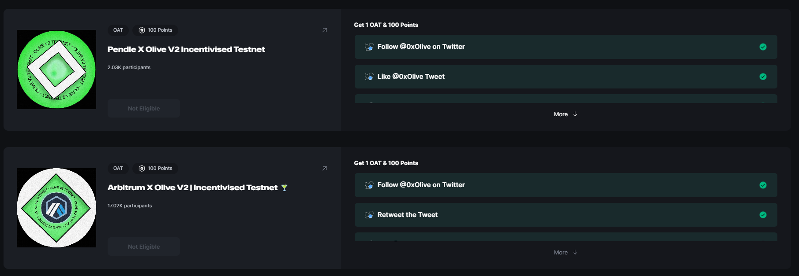The image size is (799, 276).
Task: Open Arbitrum X Olive V2 Incentivised Testnet title
Action: point(193,188)
